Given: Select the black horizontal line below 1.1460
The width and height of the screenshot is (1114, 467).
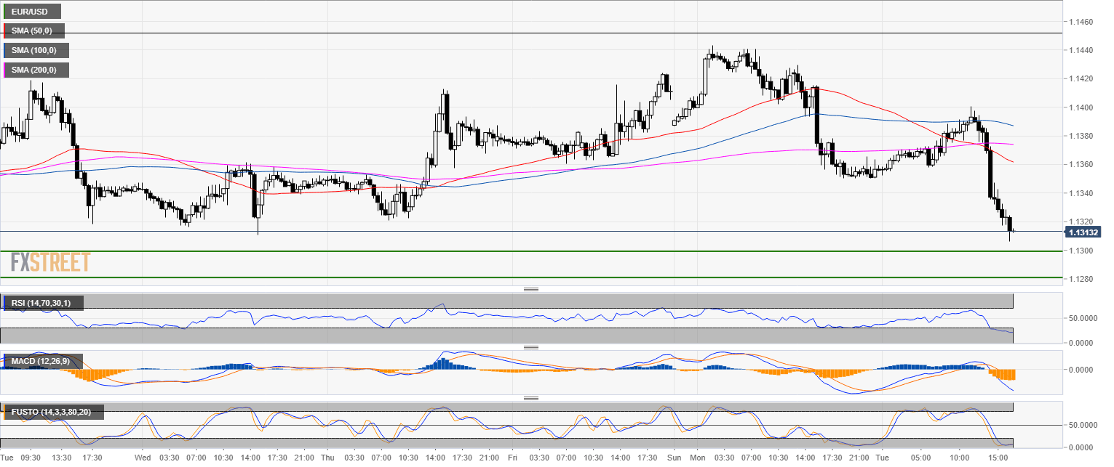Looking at the screenshot, I should 509,33.
